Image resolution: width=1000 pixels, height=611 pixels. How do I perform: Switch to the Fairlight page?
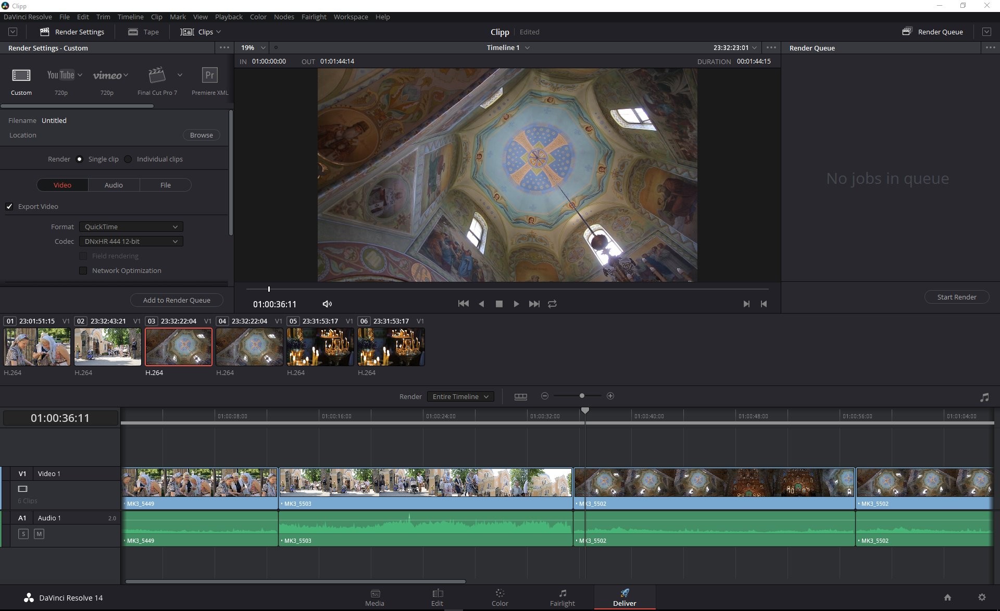coord(562,597)
